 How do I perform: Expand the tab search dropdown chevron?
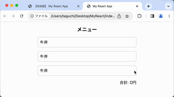pyautogui.click(x=168, y=6)
